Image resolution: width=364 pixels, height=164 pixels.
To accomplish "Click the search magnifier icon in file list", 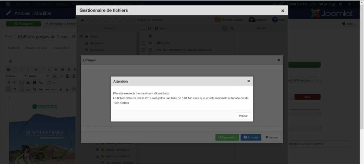I will coord(232,28).
